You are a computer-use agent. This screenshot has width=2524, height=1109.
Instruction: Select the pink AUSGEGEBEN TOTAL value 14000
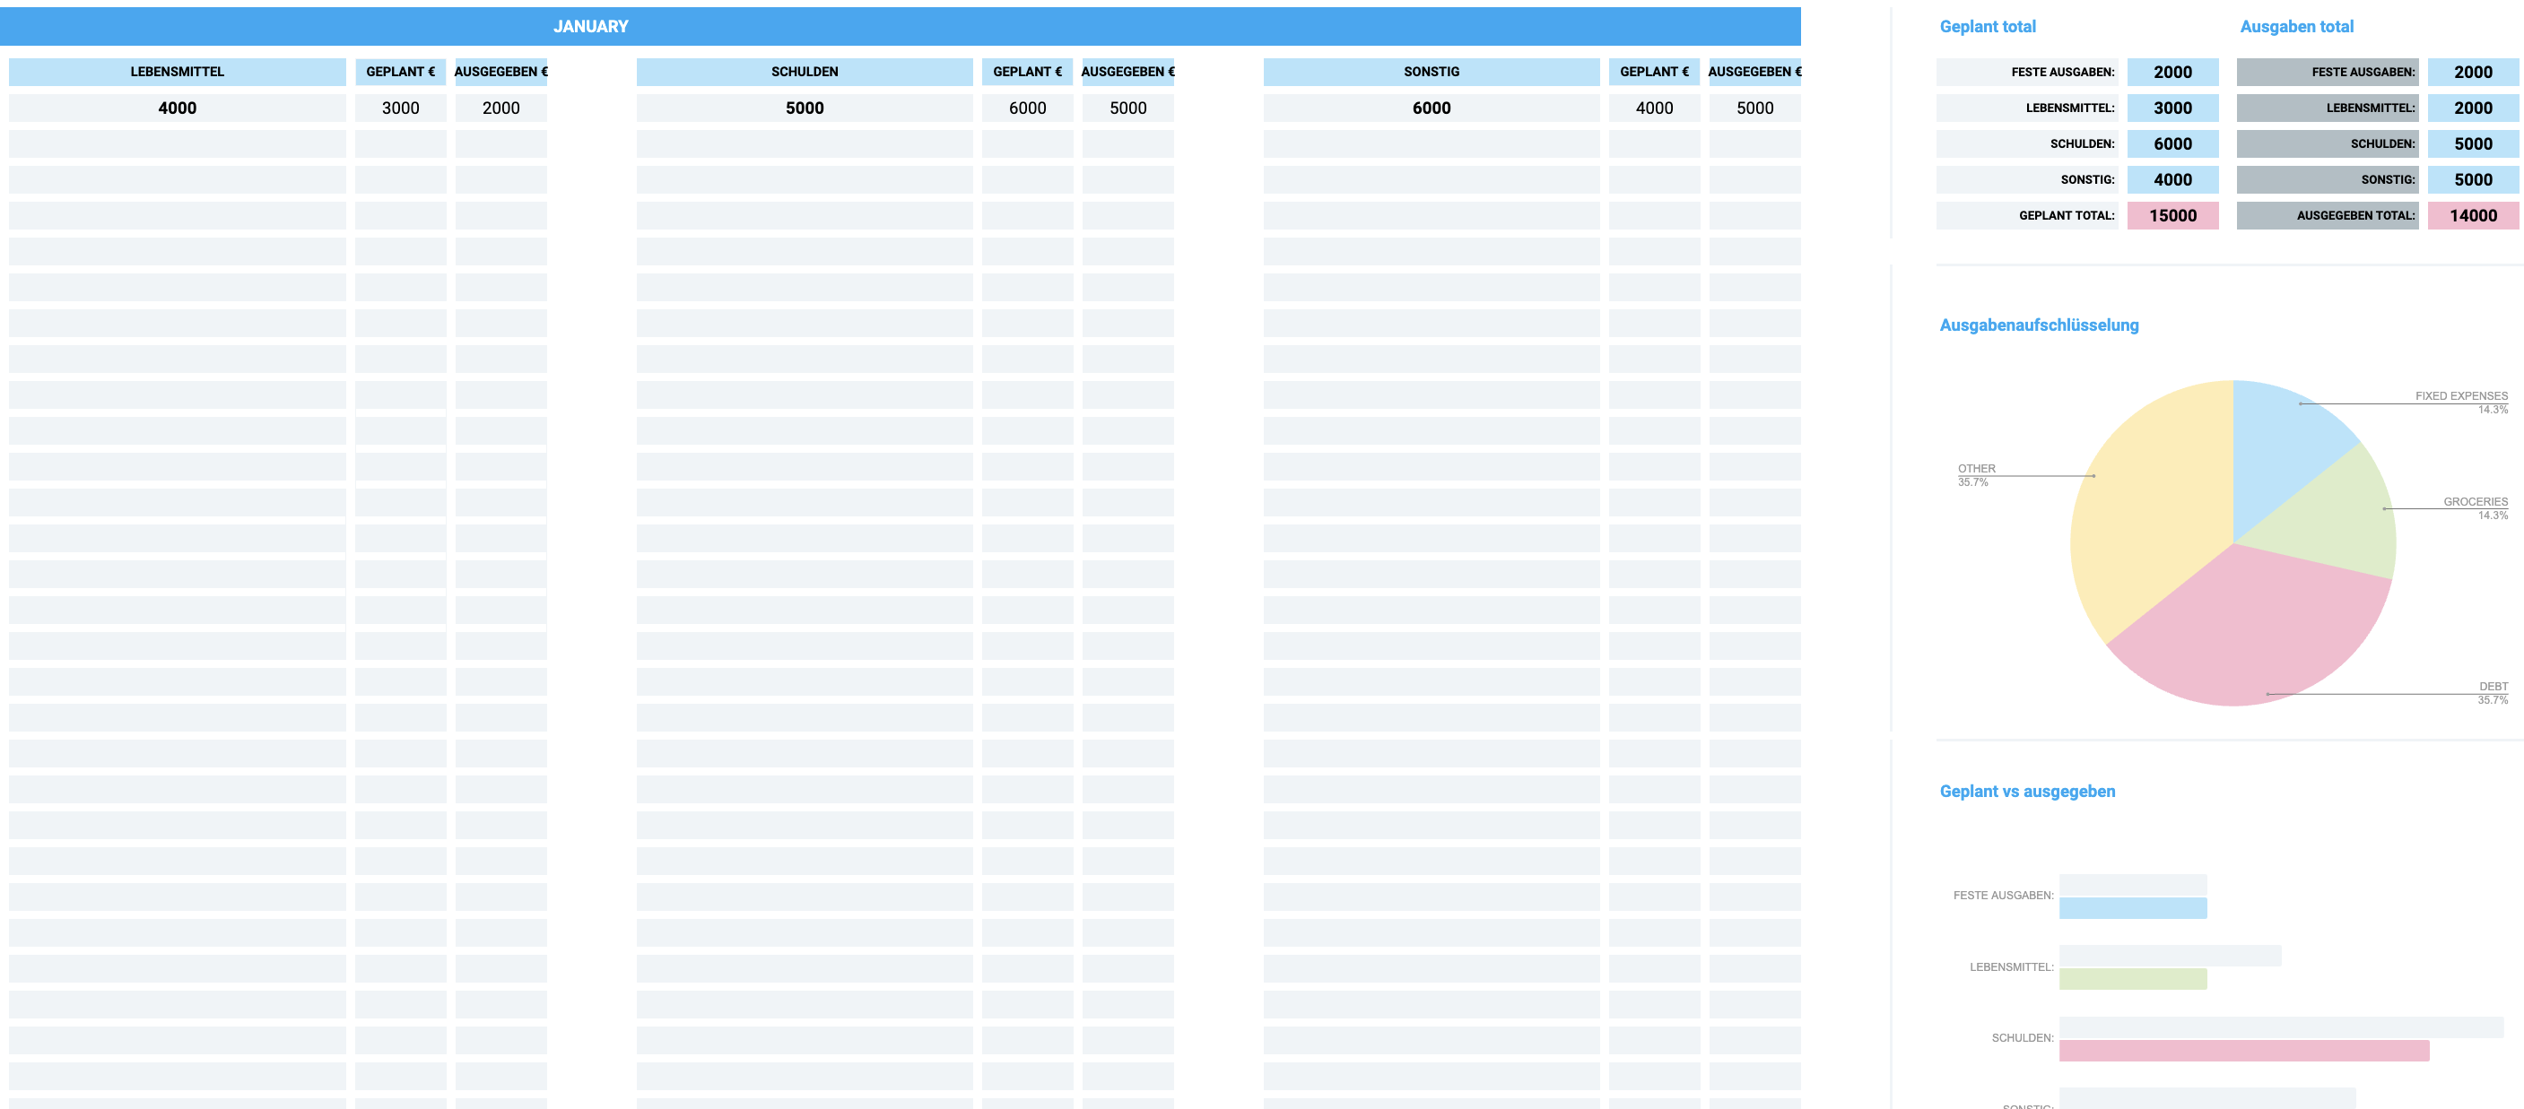pos(2473,215)
